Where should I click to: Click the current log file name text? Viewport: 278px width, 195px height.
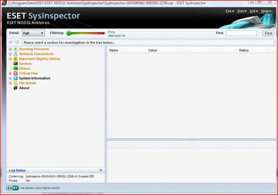point(60,176)
